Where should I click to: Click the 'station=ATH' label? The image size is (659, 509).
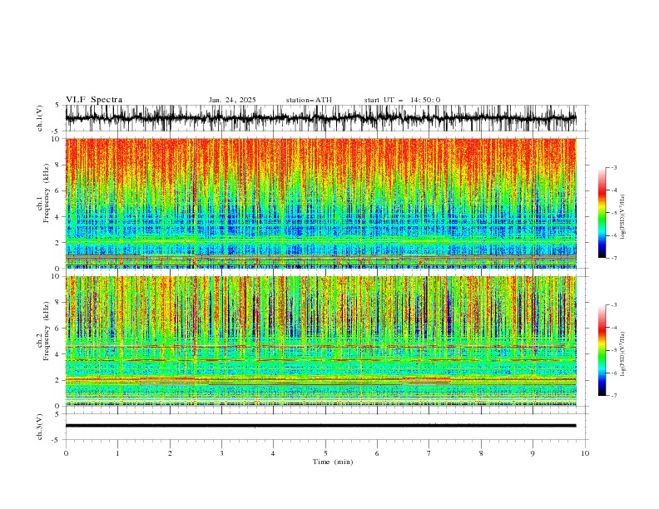click(x=309, y=100)
